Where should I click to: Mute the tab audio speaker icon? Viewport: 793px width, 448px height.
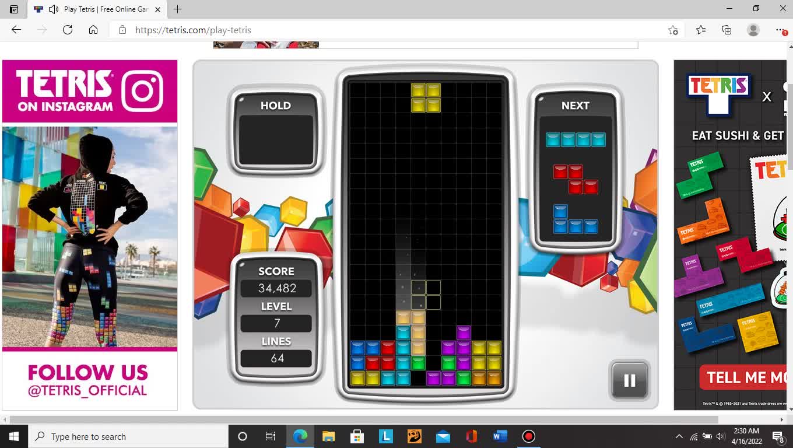pyautogui.click(x=54, y=9)
